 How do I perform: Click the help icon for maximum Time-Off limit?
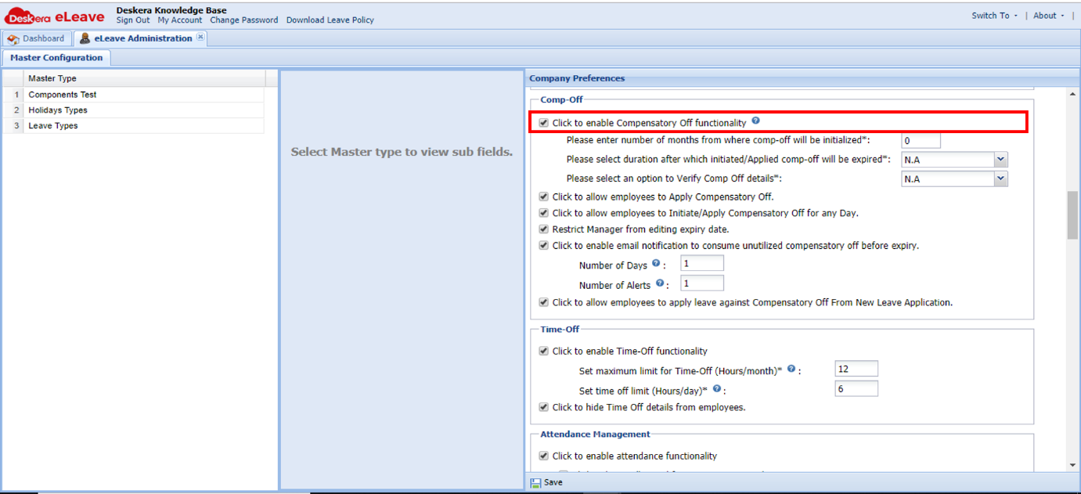[x=791, y=368]
